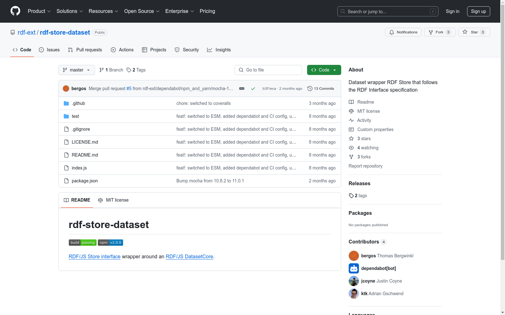The height and width of the screenshot is (315, 505).
Task: Click the Go to file input
Action: coord(268,70)
